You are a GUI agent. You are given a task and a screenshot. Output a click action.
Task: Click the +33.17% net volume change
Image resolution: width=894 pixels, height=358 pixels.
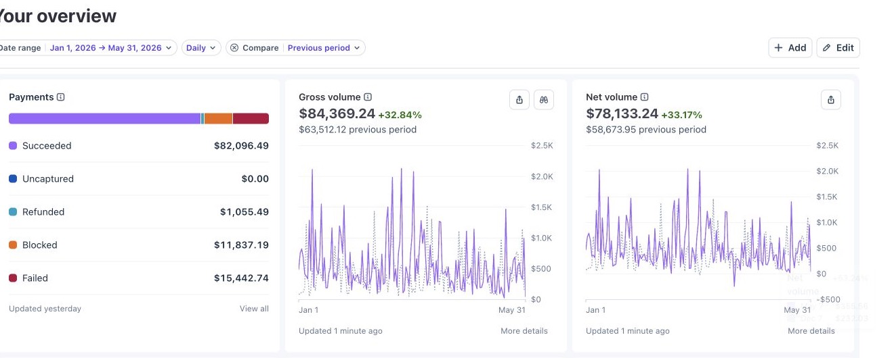tap(682, 115)
